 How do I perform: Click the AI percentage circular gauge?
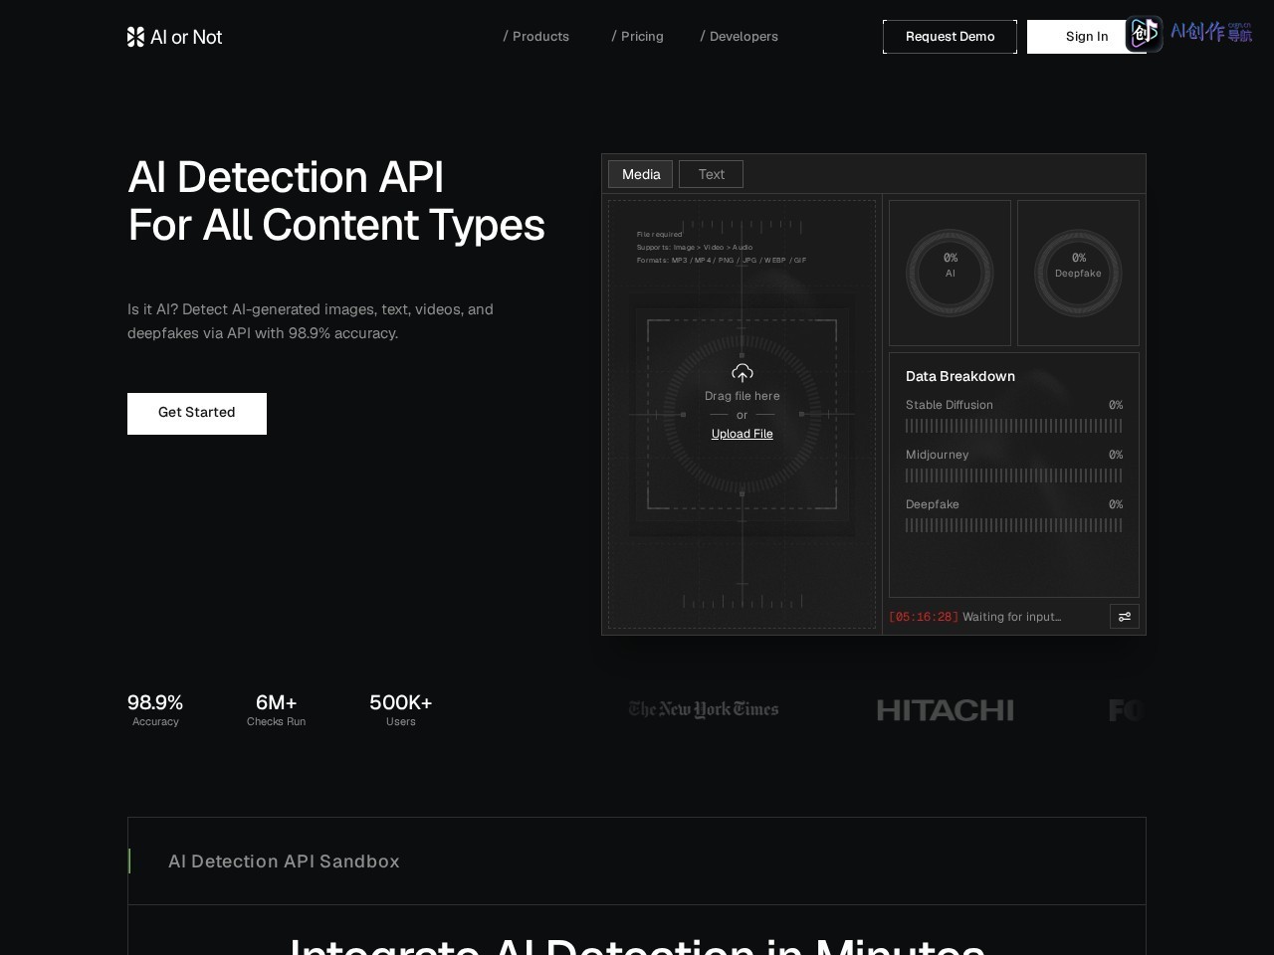pyautogui.click(x=950, y=273)
